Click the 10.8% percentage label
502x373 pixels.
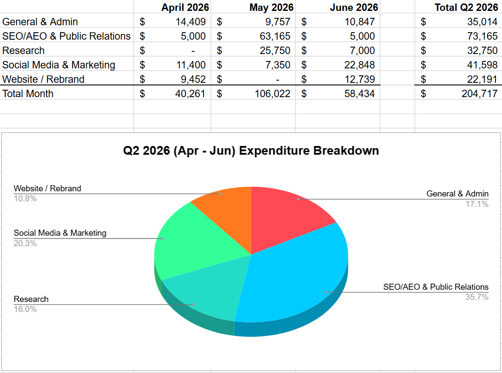(x=25, y=199)
